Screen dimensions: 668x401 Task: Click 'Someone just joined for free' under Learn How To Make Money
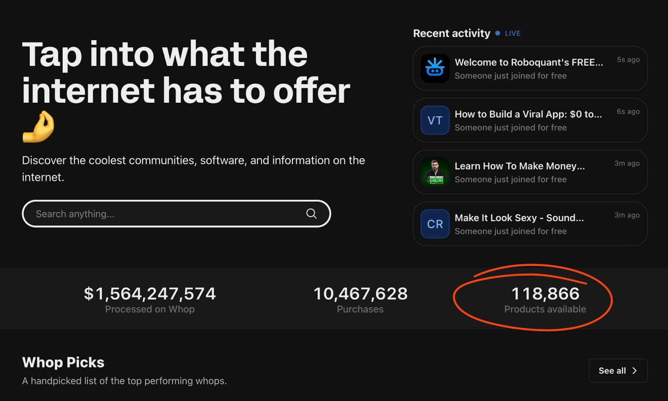coord(511,179)
